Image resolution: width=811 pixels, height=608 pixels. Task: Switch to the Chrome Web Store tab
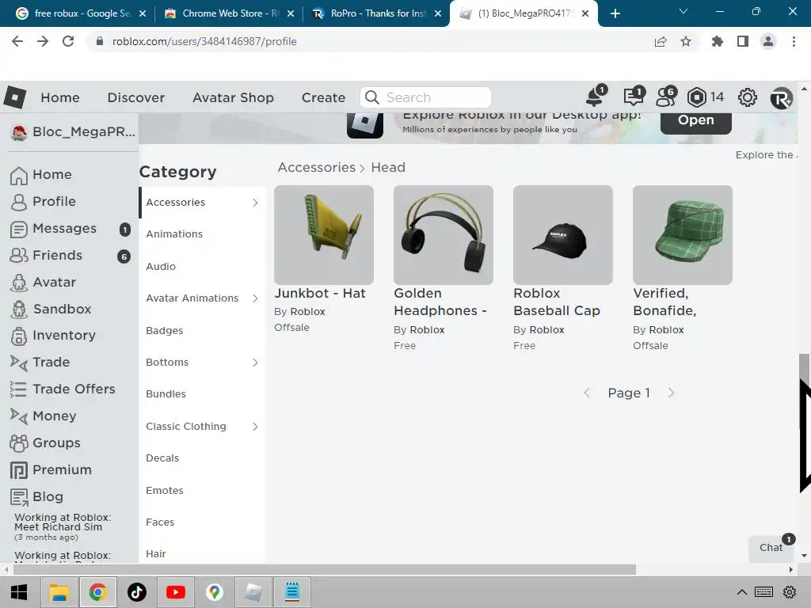pos(229,13)
